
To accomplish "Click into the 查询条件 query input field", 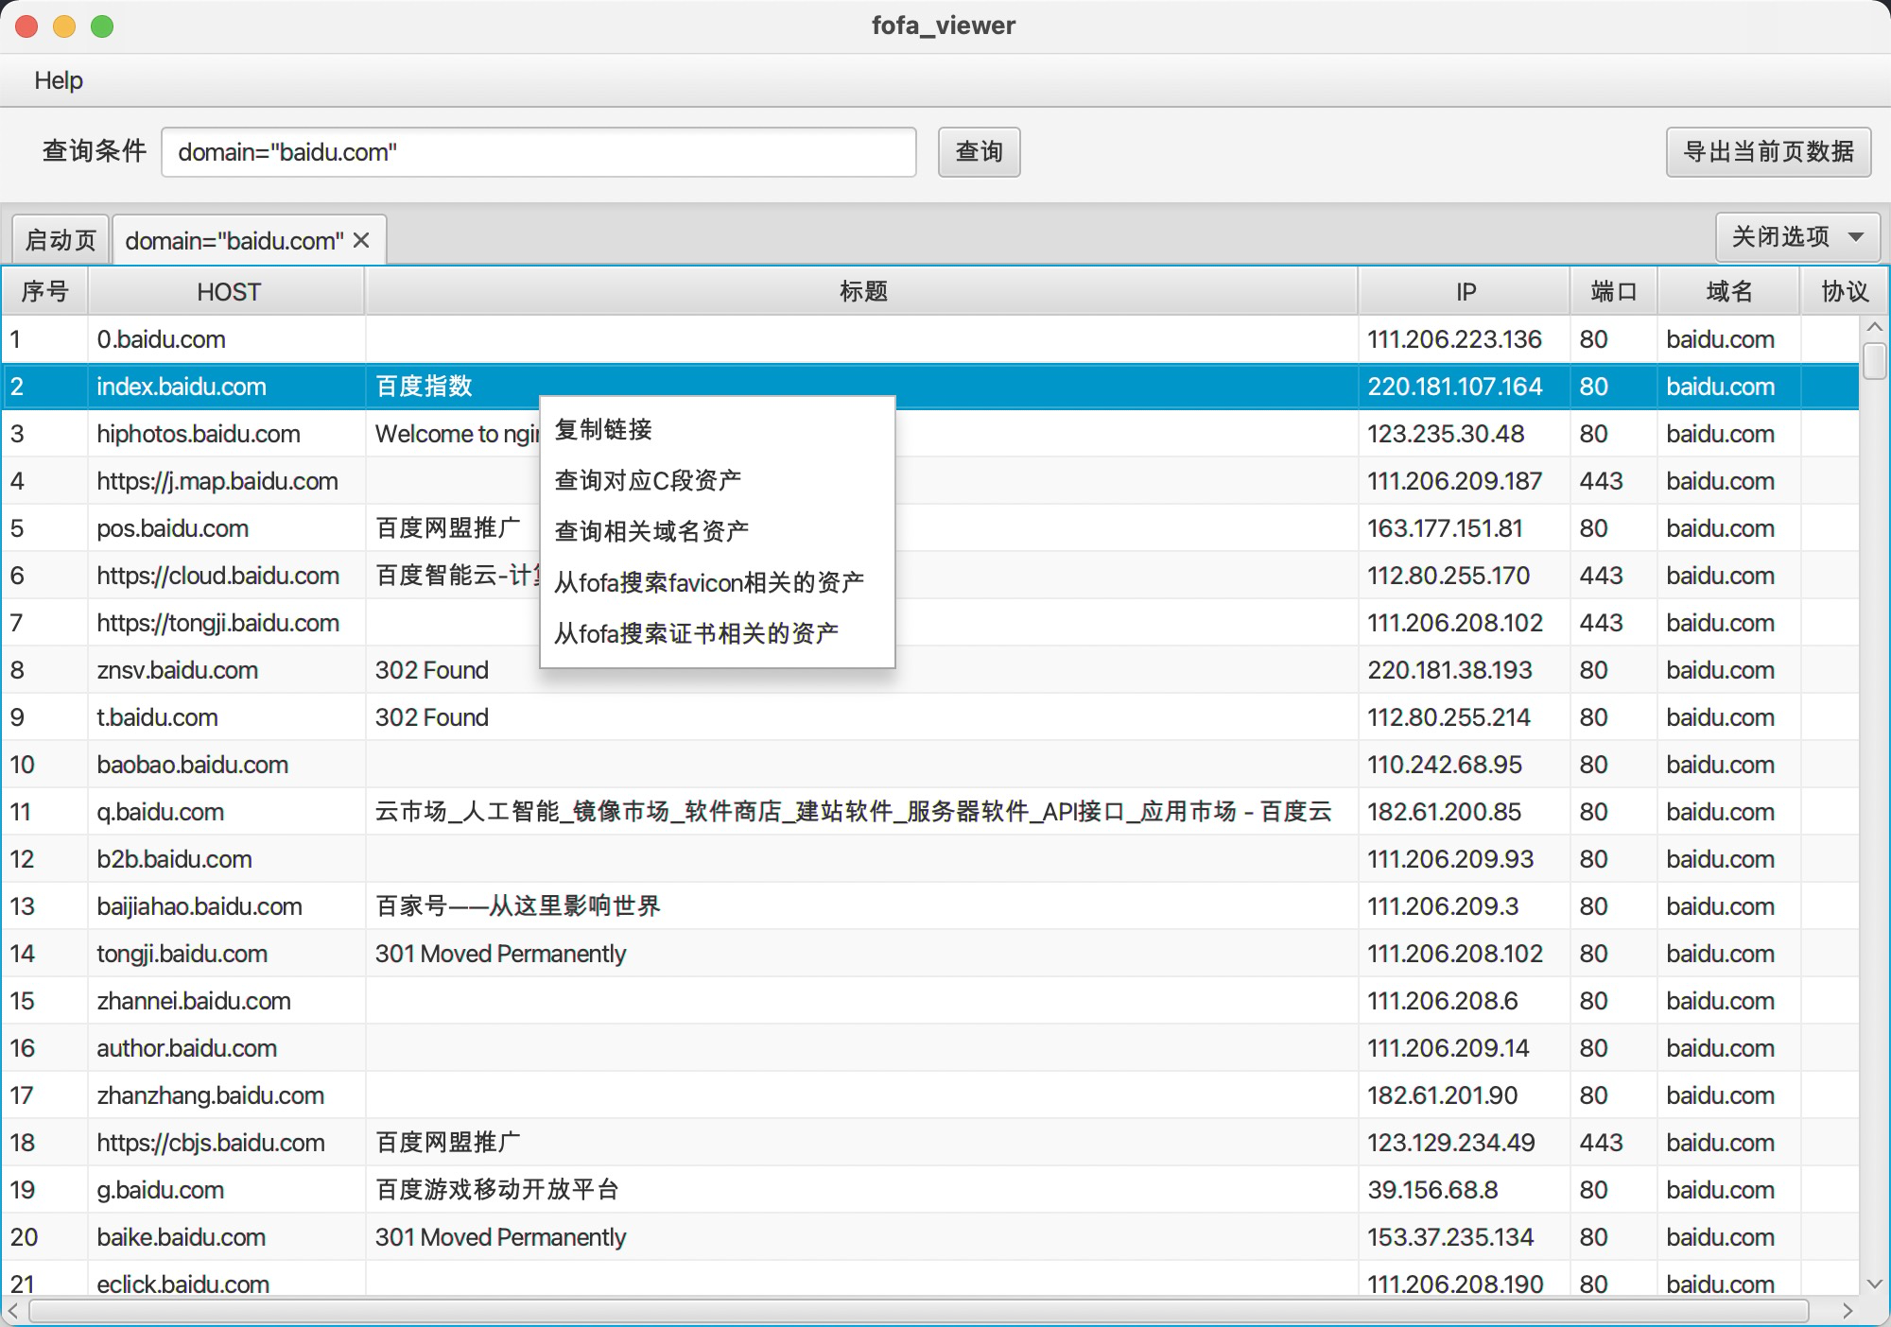I will [x=539, y=152].
